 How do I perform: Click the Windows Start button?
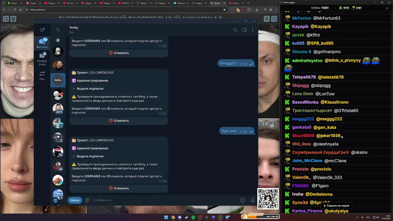(166, 217)
